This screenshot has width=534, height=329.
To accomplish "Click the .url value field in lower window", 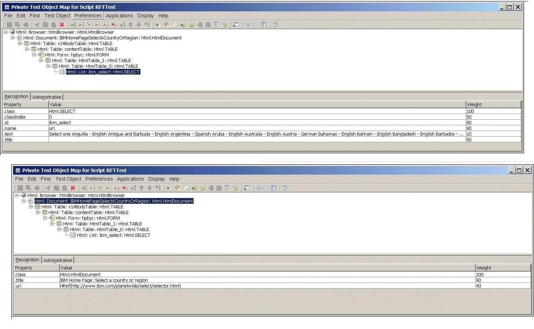I will 121,286.
